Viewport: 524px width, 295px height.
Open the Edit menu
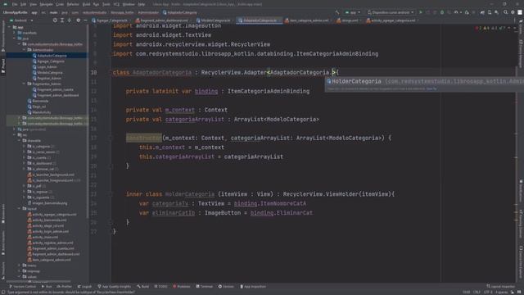pyautogui.click(x=24, y=4)
